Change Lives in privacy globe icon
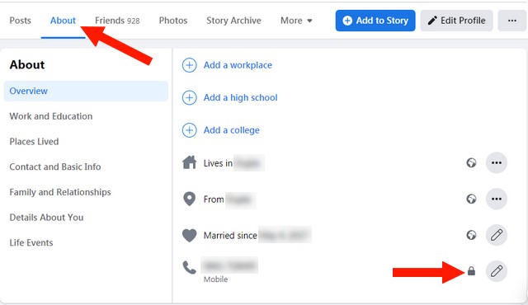 pos(471,162)
